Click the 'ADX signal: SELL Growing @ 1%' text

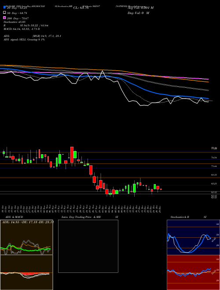coord(24,40)
